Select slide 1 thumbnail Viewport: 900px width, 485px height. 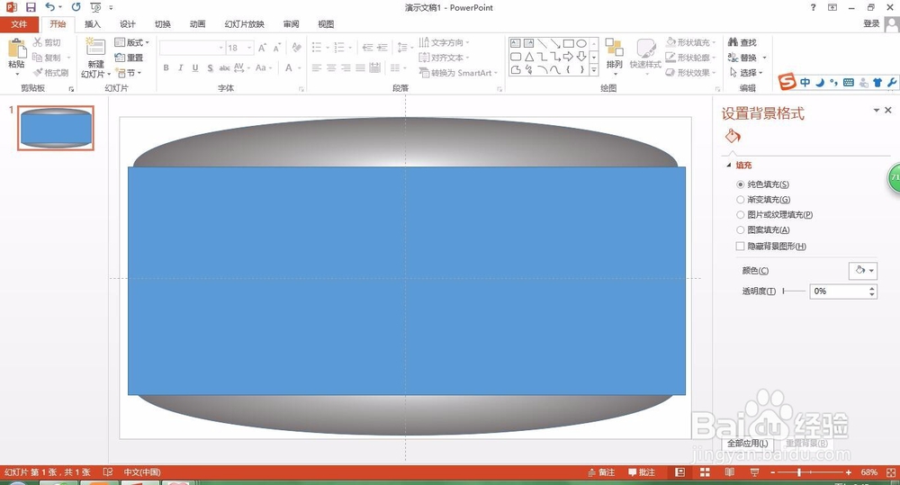pyautogui.click(x=56, y=128)
